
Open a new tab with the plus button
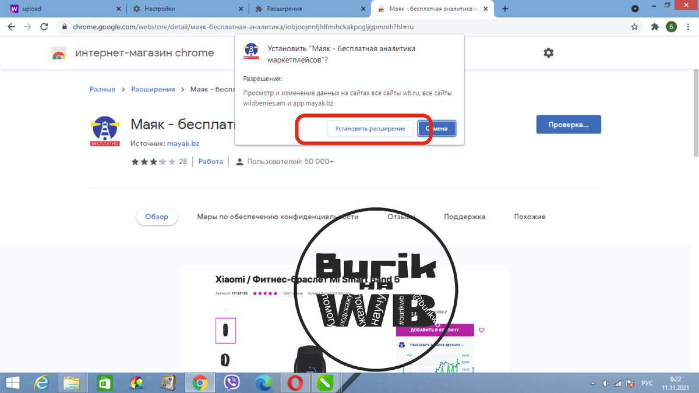505,9
